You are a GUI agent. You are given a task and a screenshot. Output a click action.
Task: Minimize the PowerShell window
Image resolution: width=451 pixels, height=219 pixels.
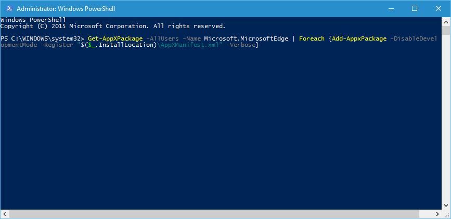click(391, 9)
